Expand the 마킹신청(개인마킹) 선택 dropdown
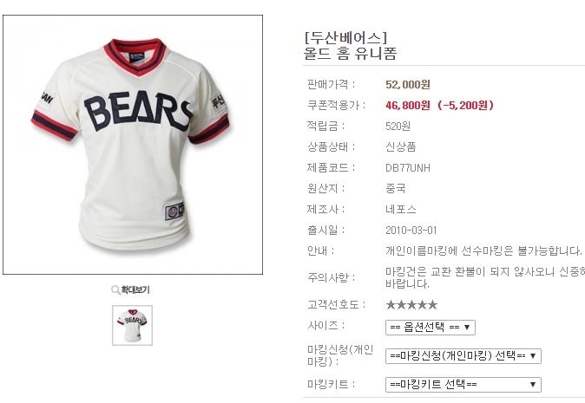This screenshot has height=403, width=585. click(463, 355)
